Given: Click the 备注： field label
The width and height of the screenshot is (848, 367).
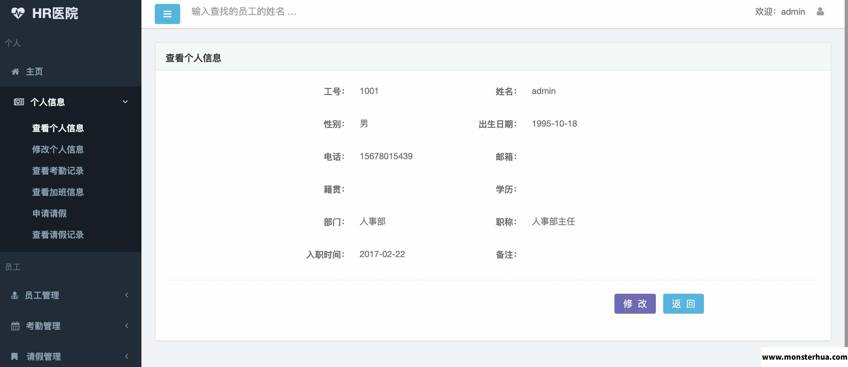Looking at the screenshot, I should 506,255.
